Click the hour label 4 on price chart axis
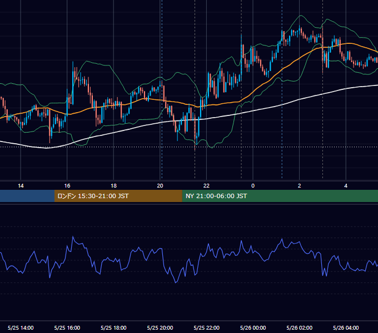 (x=346, y=185)
